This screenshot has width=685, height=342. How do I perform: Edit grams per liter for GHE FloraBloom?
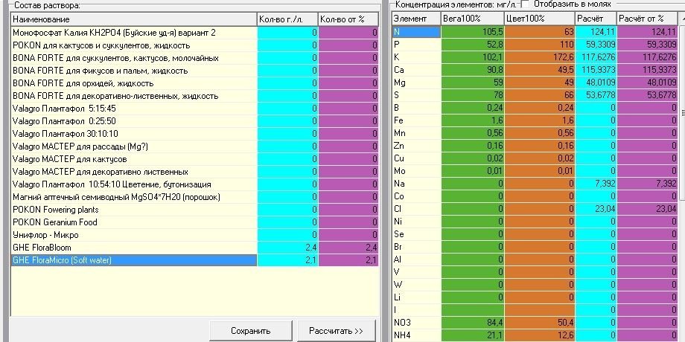click(288, 248)
